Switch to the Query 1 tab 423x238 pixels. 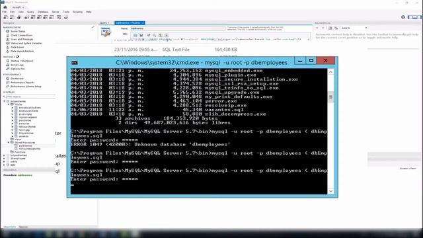[x=104, y=22]
